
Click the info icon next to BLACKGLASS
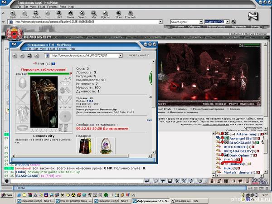coord(258,143)
